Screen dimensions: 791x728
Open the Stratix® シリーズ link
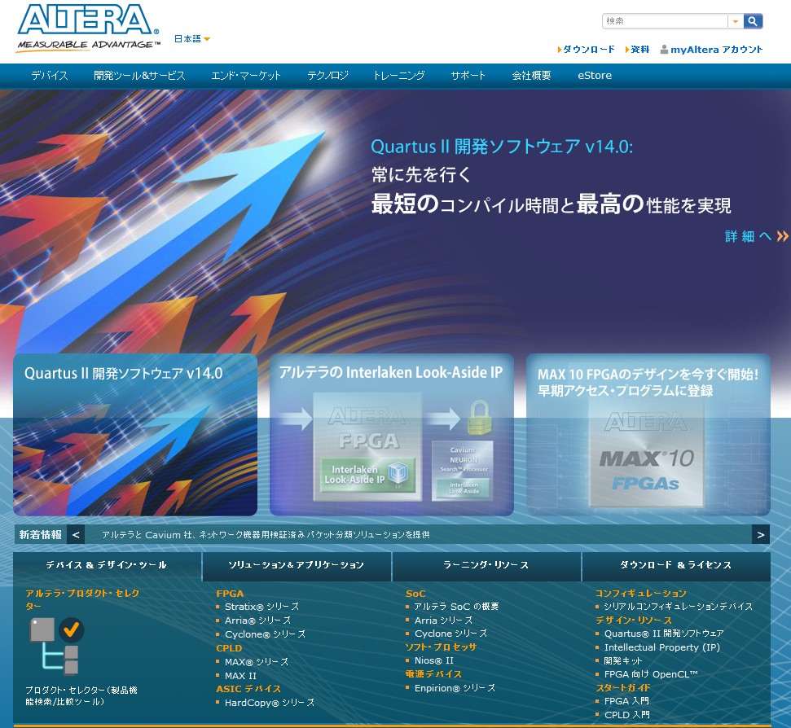[261, 607]
